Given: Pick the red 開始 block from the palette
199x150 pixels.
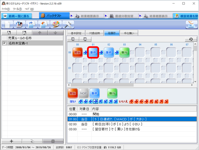Looking at the screenshot, I should pos(73,93).
